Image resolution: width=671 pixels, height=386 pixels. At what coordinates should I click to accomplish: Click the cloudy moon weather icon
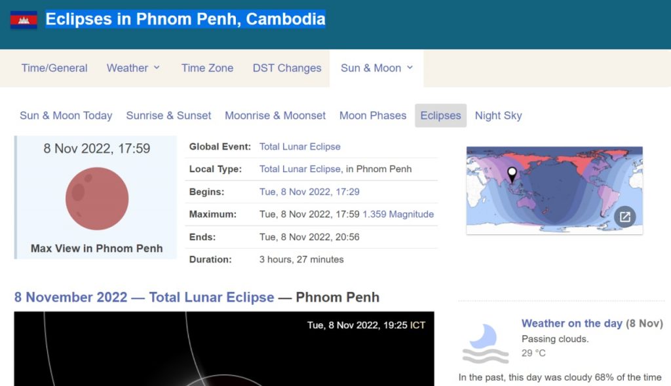tap(486, 343)
